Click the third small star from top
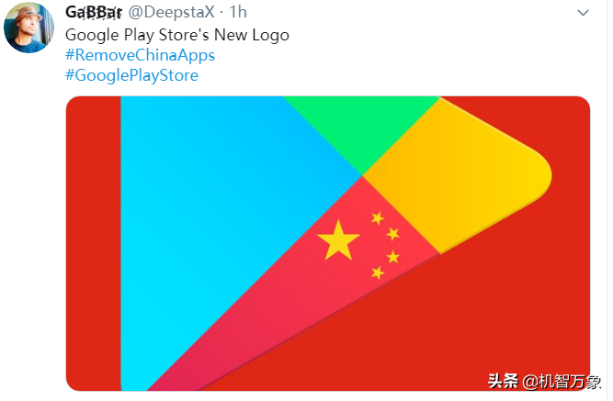Screen dimensions: 613x401 [393, 257]
